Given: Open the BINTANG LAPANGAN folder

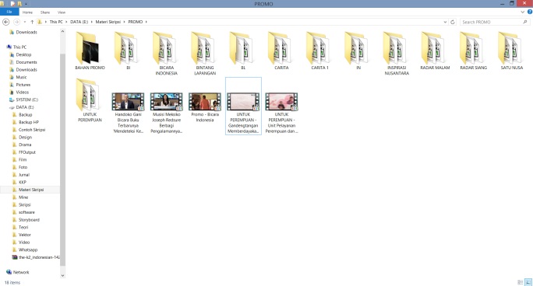Looking at the screenshot, I should [205, 54].
